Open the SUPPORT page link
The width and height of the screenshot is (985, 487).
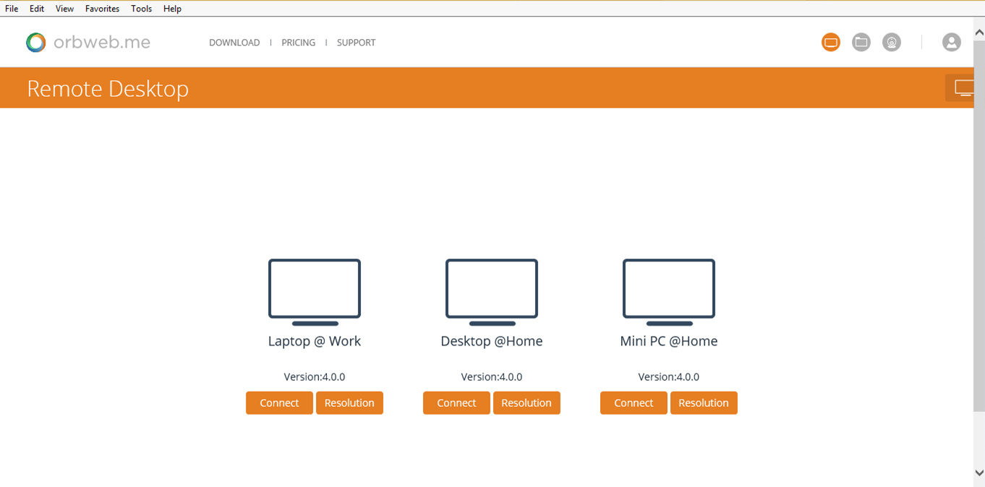point(356,42)
